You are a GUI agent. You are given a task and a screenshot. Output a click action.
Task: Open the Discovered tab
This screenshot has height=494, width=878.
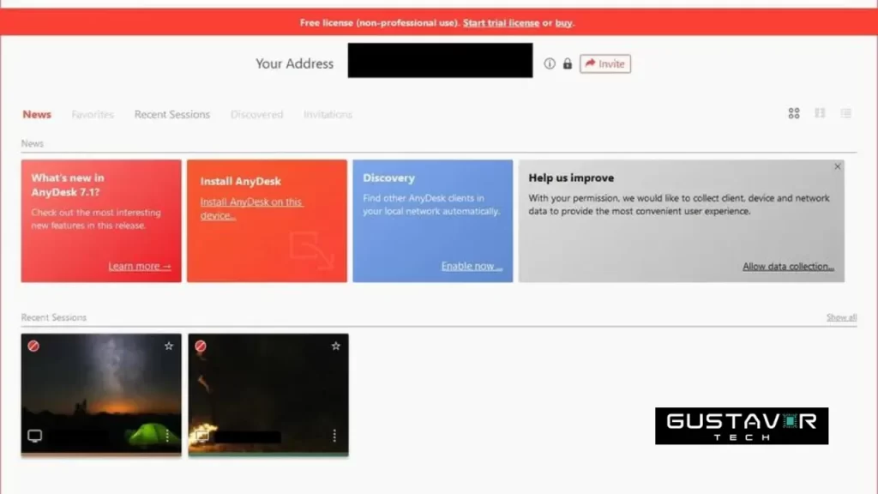pyautogui.click(x=256, y=114)
